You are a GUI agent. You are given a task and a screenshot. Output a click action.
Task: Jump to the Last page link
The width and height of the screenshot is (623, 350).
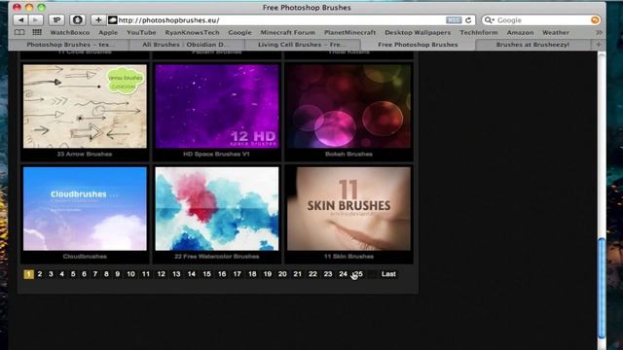(388, 274)
